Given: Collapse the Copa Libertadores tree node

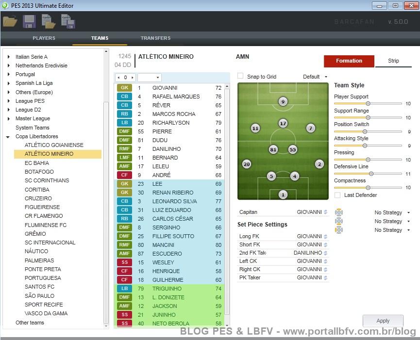Looking at the screenshot, I should click(8, 137).
